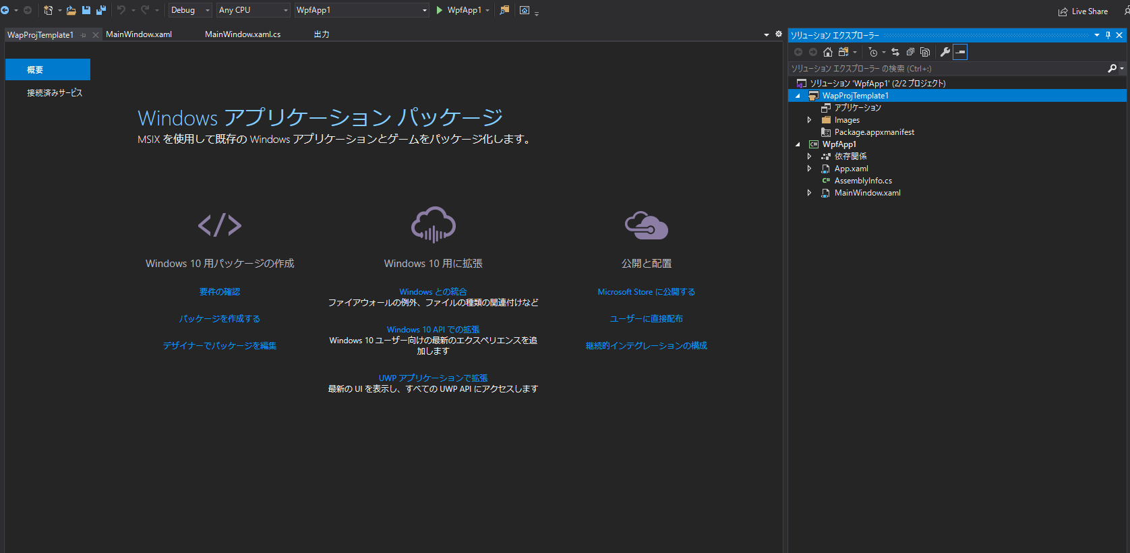The image size is (1130, 553).
Task: Open the デザイナーでパッケージを編集 link
Action: click(x=220, y=346)
